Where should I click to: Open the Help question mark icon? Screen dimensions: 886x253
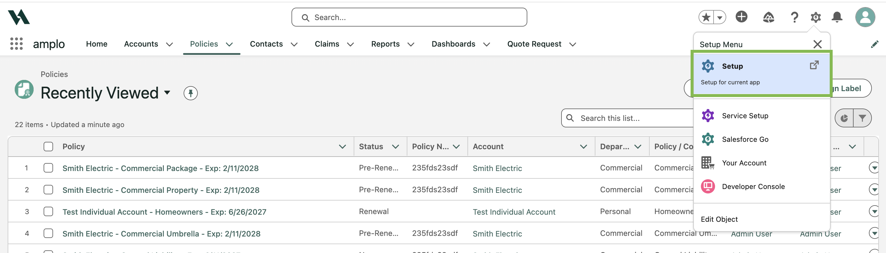click(794, 17)
